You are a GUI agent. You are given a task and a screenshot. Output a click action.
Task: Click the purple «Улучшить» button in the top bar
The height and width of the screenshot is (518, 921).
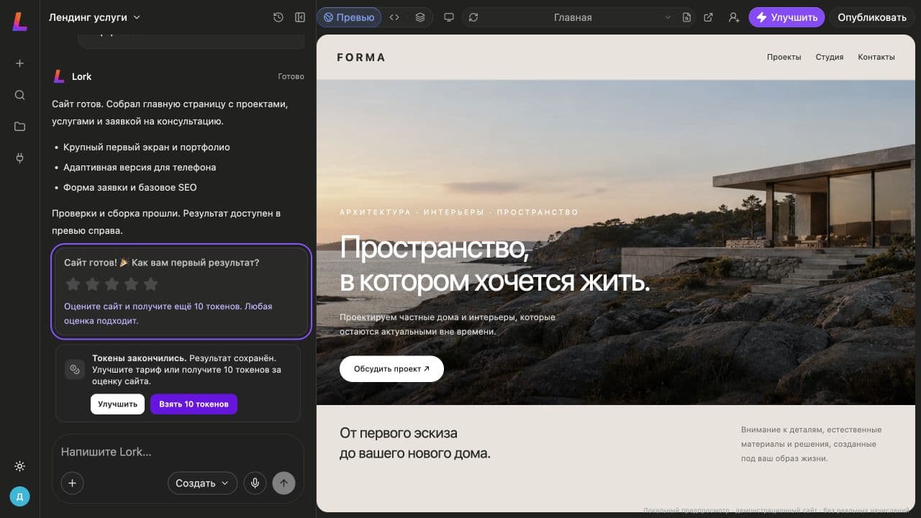(786, 17)
